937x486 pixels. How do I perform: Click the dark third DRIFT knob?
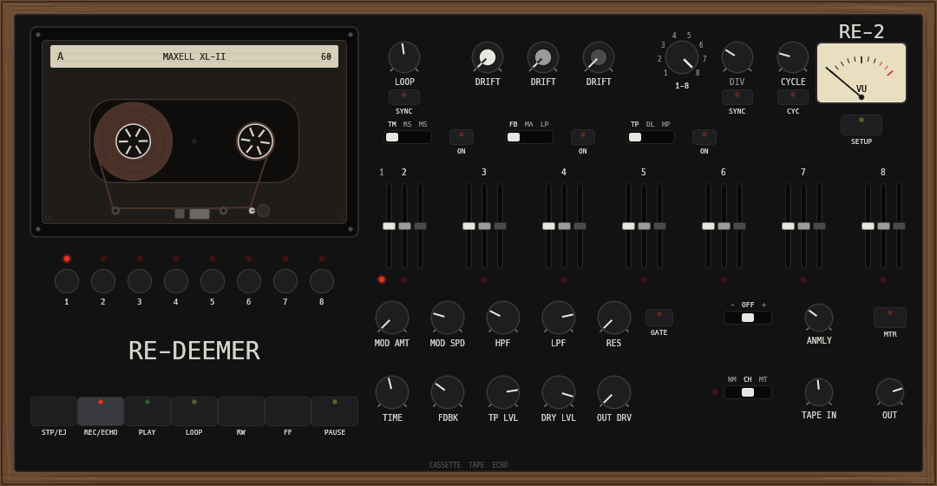(x=599, y=57)
